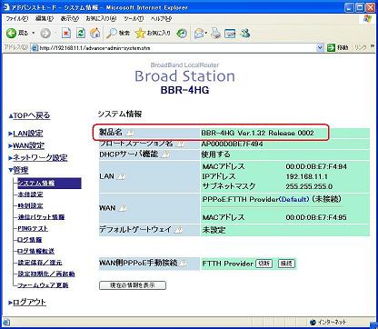Open the ファイル(F) menu

(x=17, y=19)
